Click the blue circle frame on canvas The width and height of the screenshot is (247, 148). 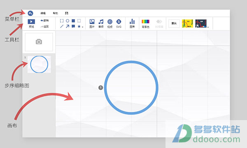tap(131, 88)
